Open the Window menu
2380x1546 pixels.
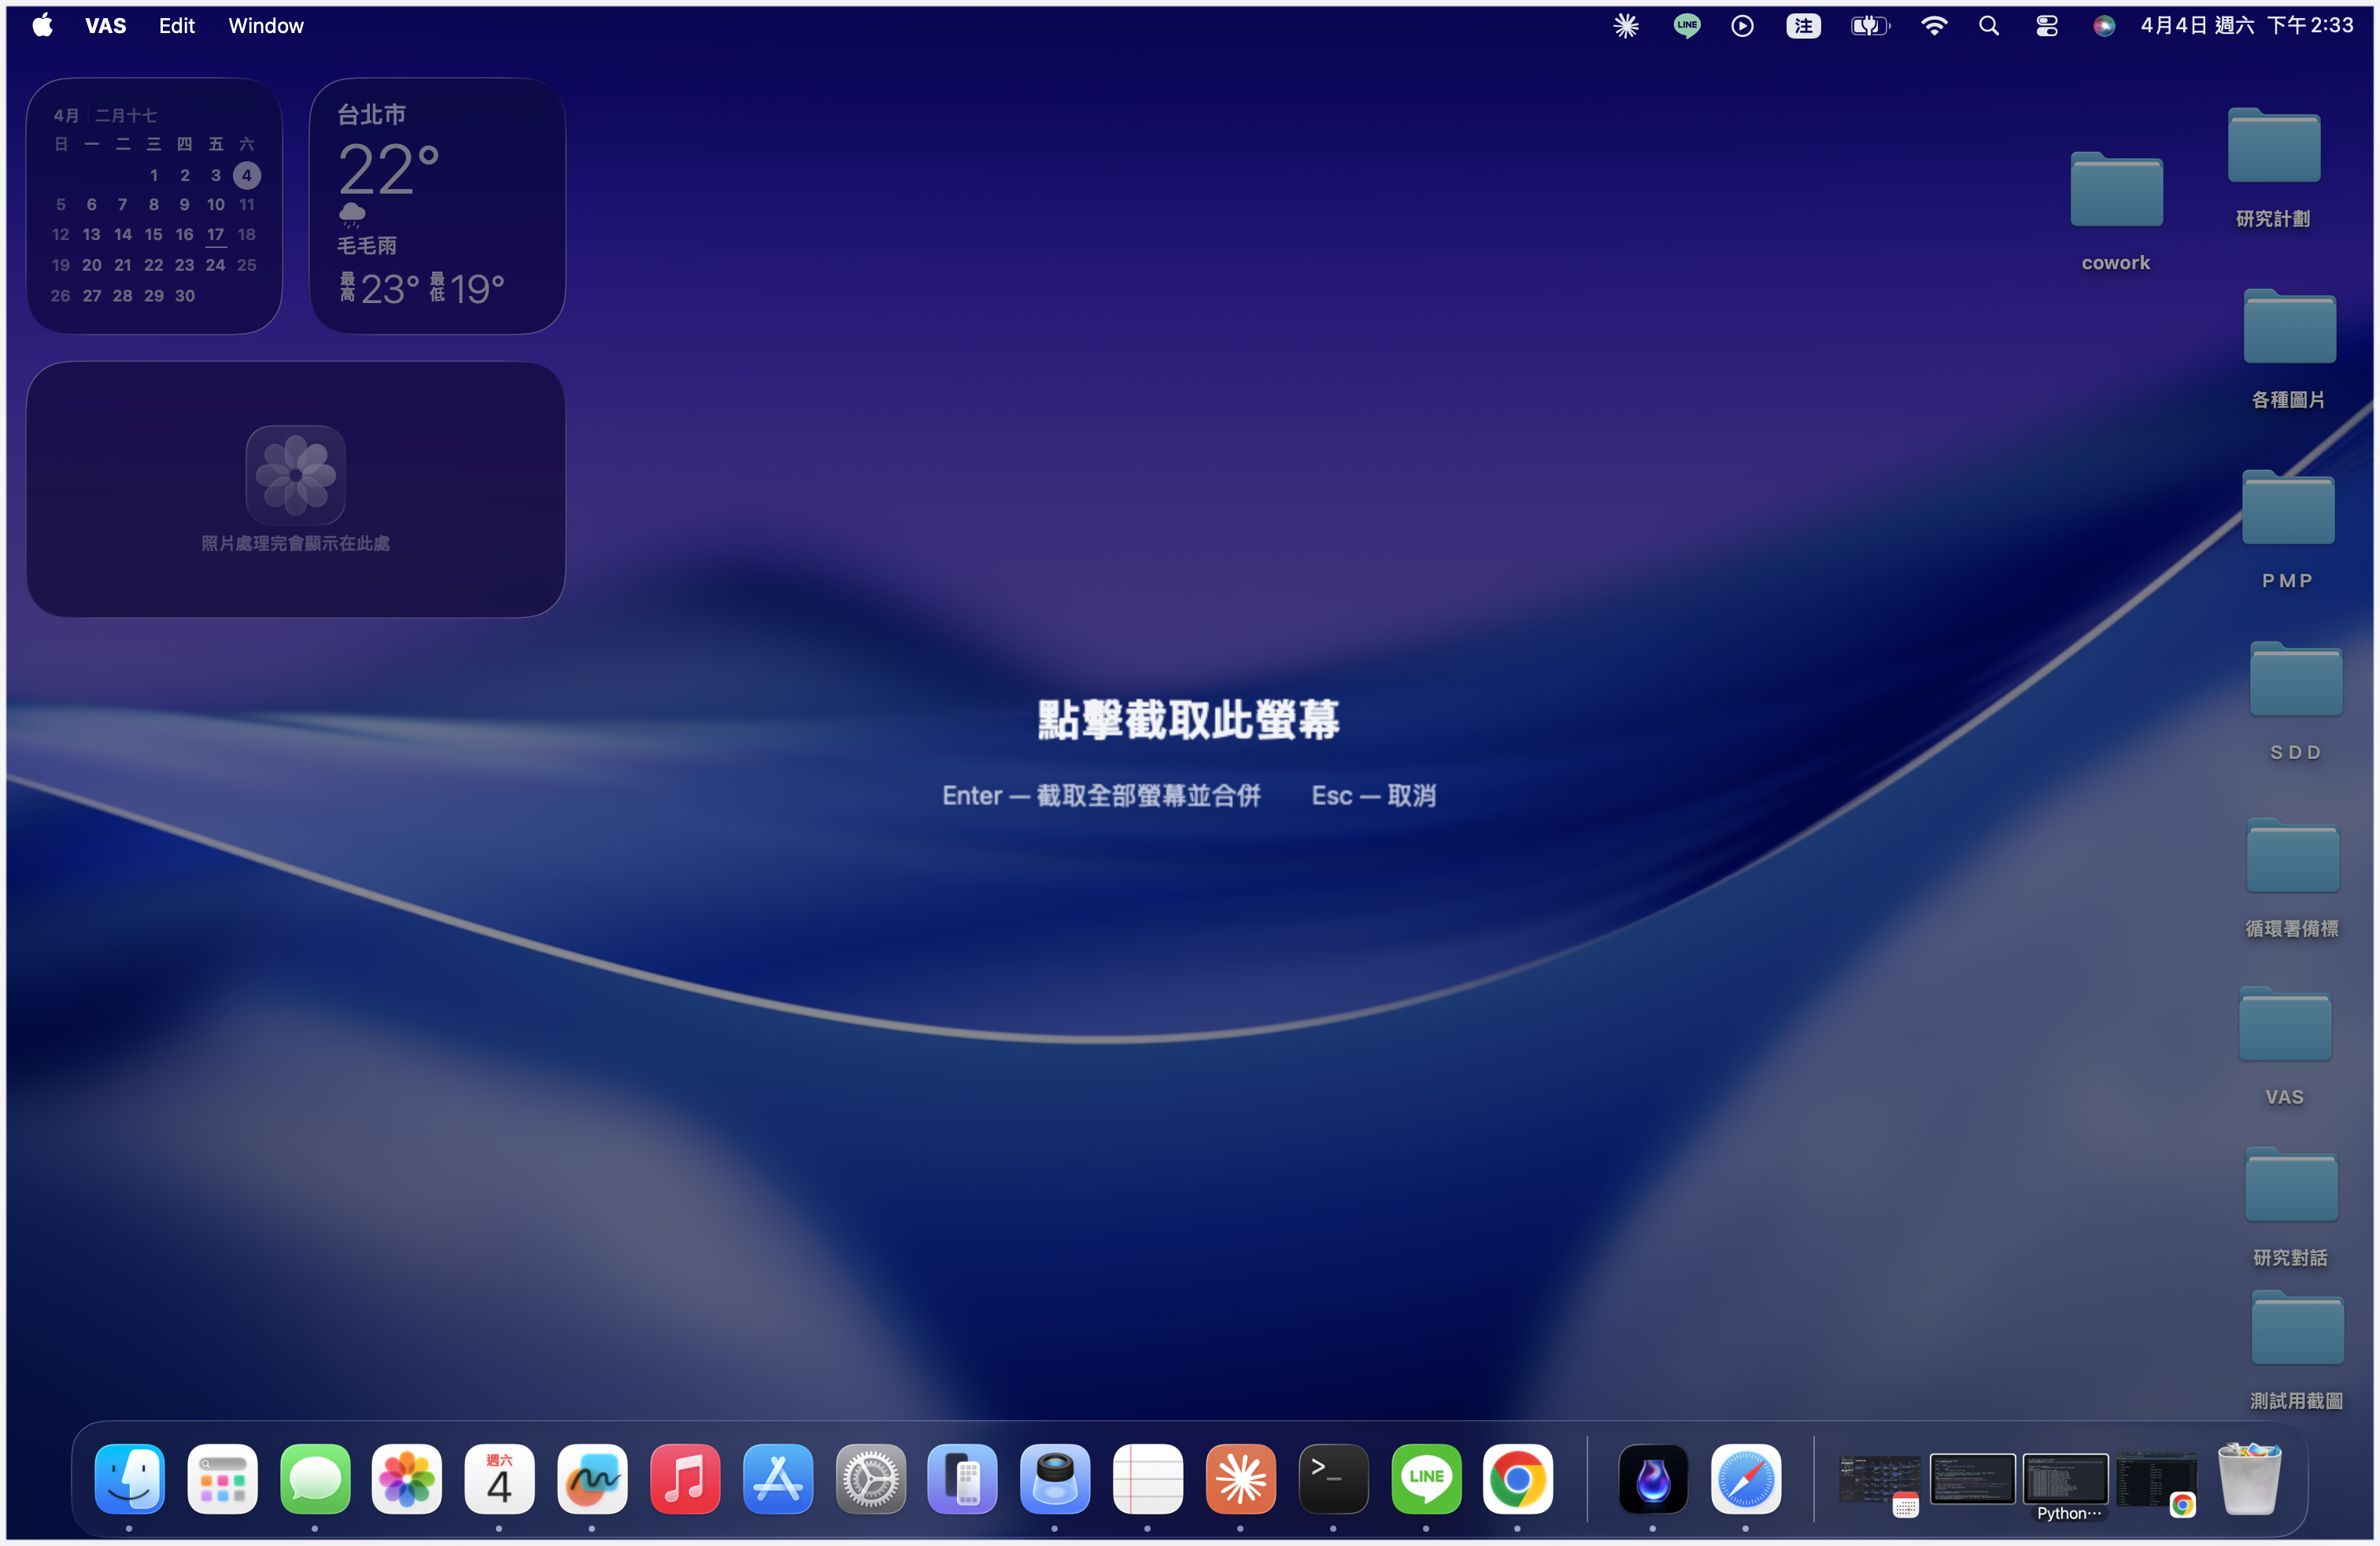point(265,26)
